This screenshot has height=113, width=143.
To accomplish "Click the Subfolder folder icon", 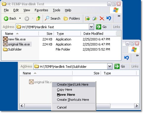I will click(x=5, y=49).
